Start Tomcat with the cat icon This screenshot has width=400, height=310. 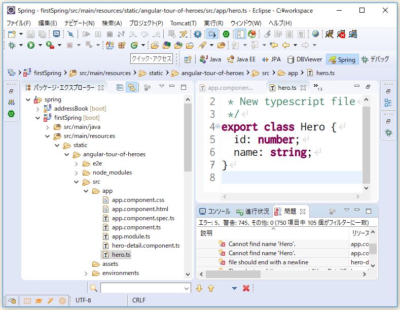(x=330, y=34)
